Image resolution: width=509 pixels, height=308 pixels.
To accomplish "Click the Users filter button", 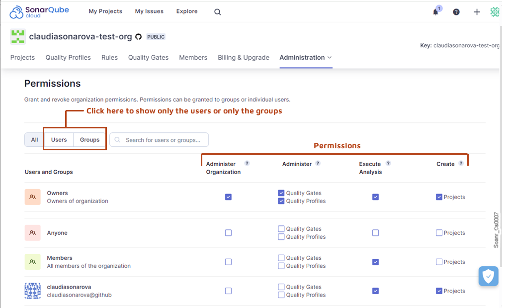I will click(59, 139).
